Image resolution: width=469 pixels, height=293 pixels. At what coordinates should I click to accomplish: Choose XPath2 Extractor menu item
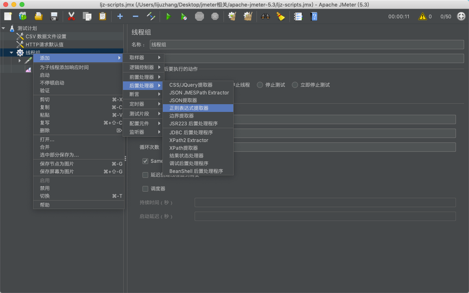[x=198, y=140]
